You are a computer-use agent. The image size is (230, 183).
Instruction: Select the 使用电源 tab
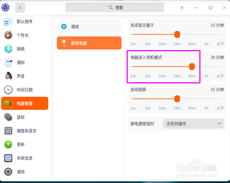(89, 43)
